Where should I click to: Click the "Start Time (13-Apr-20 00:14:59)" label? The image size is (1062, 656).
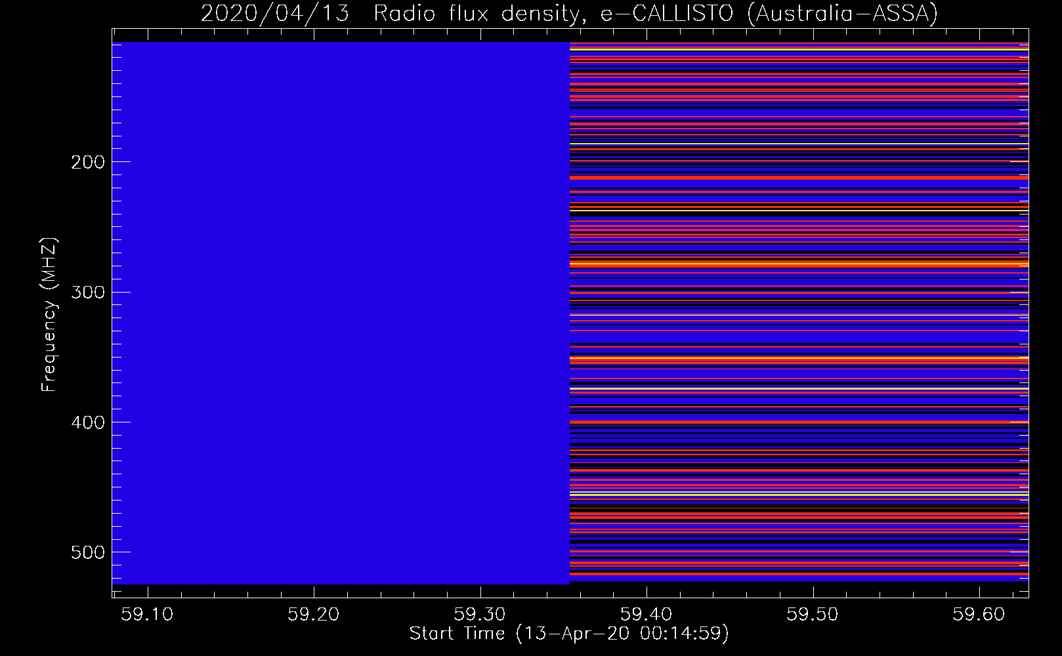[x=569, y=634]
